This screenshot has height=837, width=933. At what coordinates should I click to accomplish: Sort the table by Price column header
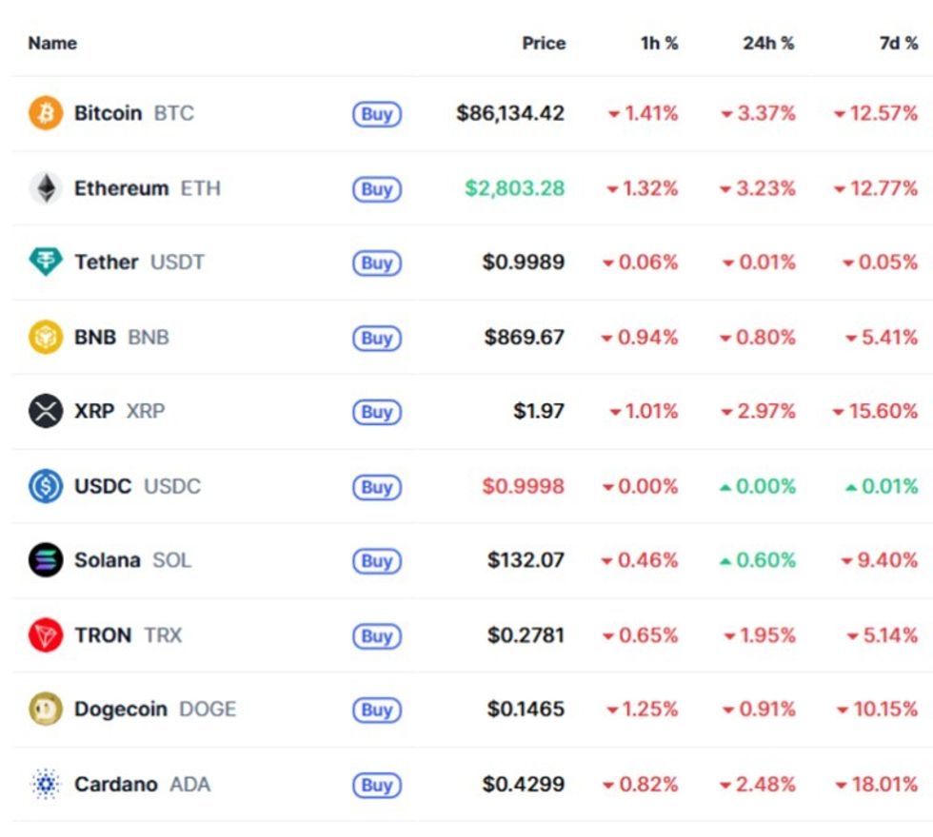click(x=544, y=44)
